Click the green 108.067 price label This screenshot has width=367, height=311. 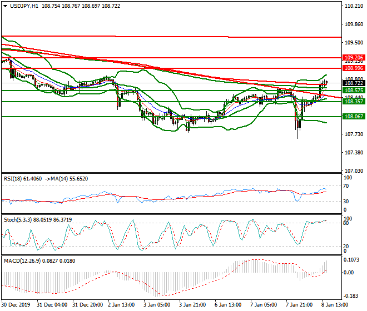pos(354,116)
